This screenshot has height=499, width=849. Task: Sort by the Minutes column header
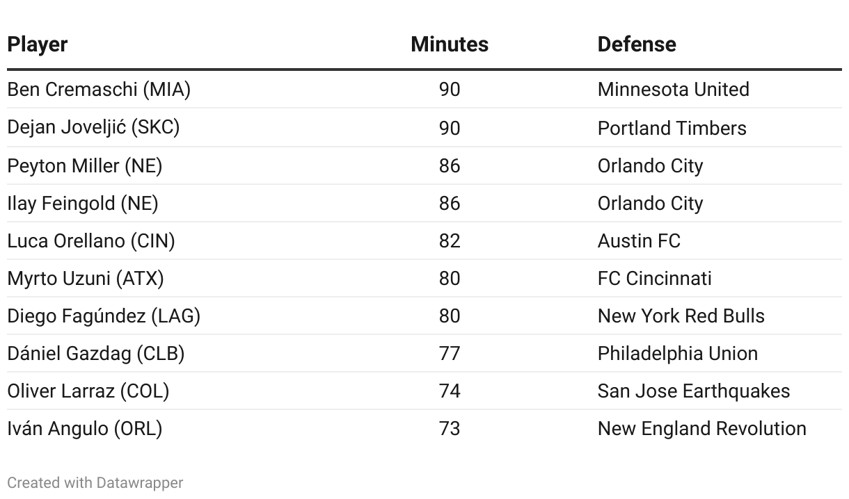point(449,44)
